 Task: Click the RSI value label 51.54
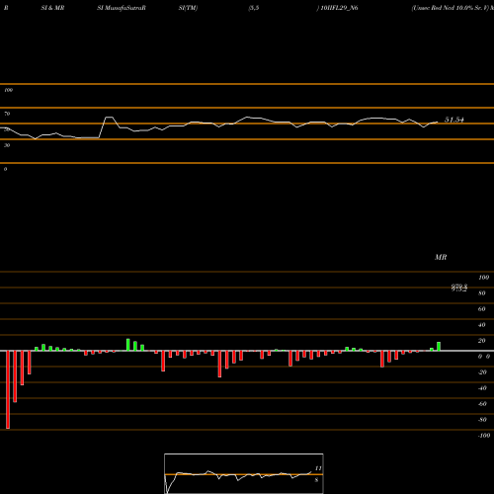(454, 120)
